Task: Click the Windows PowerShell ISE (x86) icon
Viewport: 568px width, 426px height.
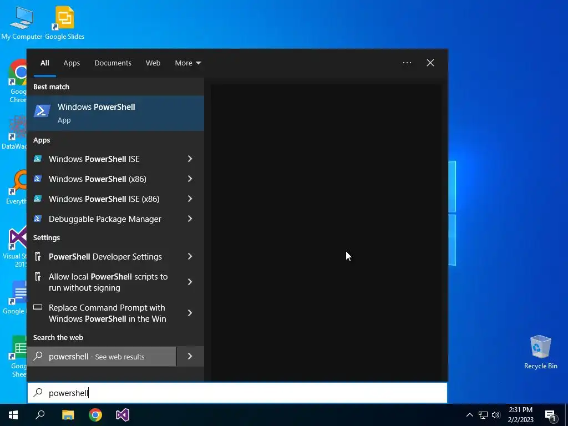Action: 38,199
